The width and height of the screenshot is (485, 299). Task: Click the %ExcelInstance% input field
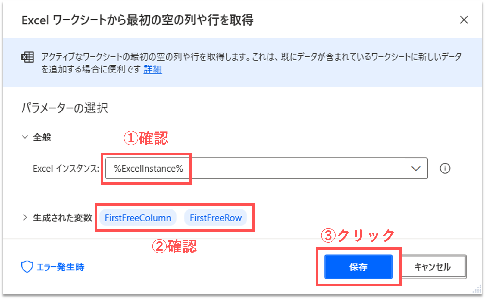[x=256, y=169]
